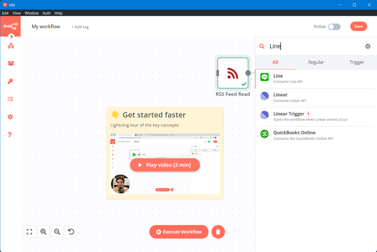The height and width of the screenshot is (252, 377).
Task: Clear the node search field
Action: tap(368, 46)
